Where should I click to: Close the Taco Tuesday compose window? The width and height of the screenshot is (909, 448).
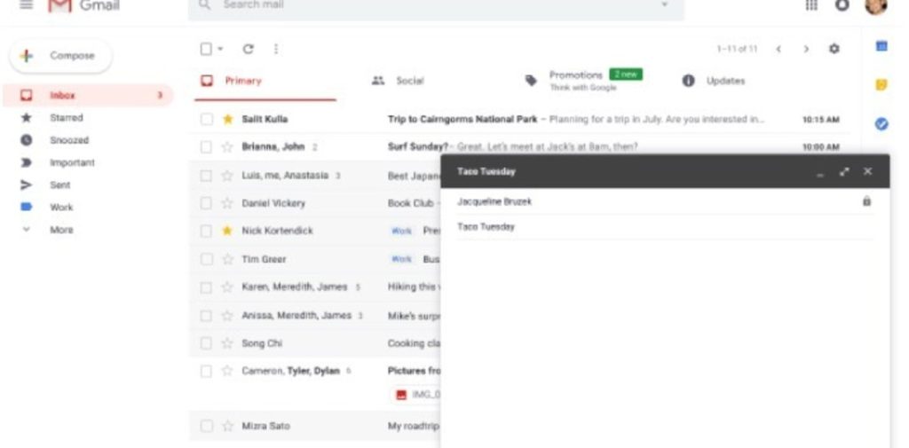867,171
